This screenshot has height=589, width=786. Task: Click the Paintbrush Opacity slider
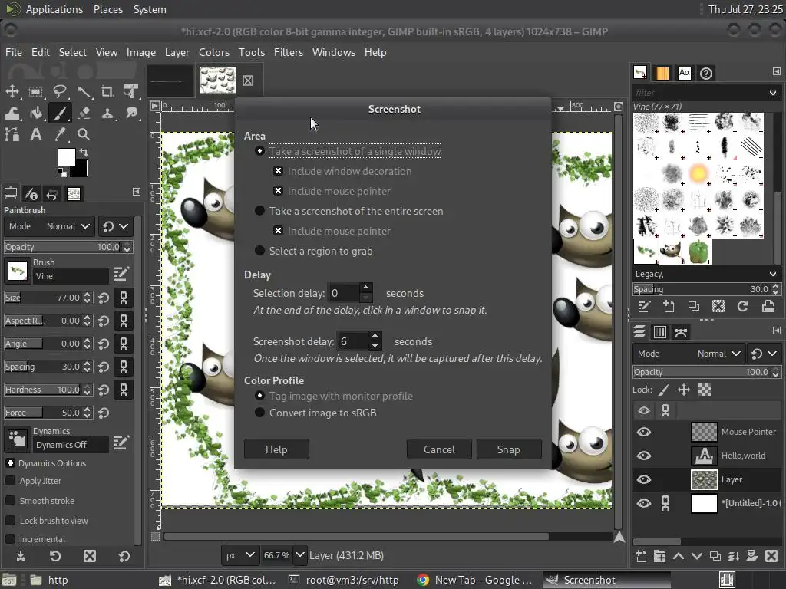(x=63, y=247)
